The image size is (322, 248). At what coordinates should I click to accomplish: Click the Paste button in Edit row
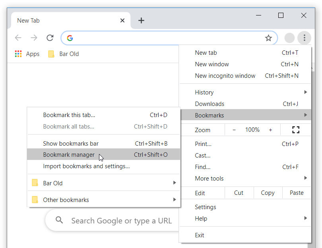click(297, 193)
